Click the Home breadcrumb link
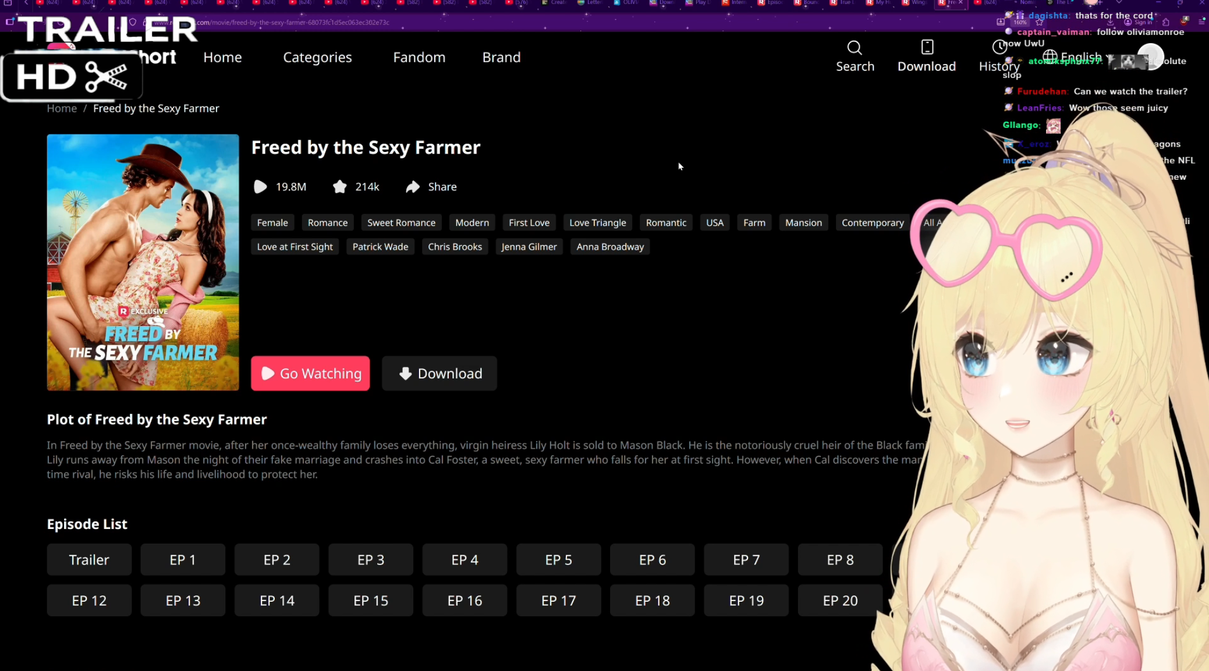1209x671 pixels. [62, 108]
